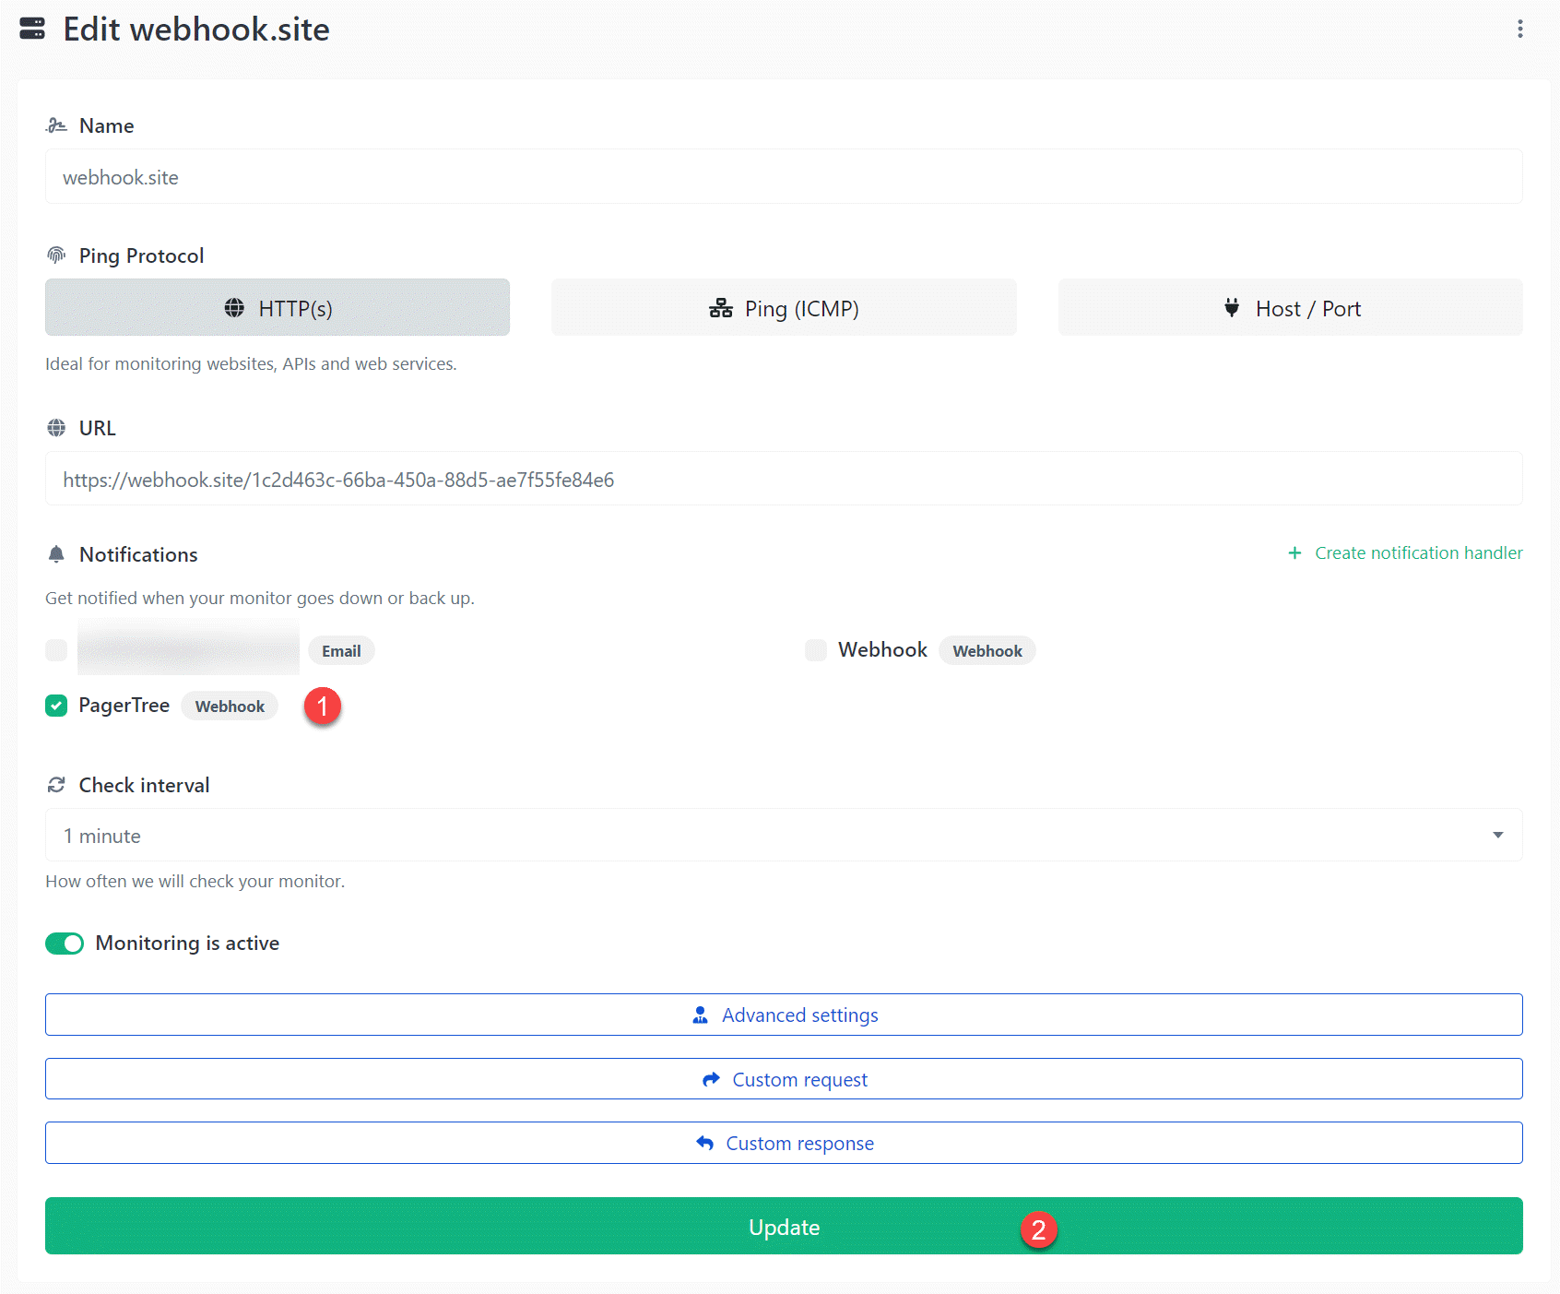This screenshot has width=1560, height=1294.
Task: Switch to the Host / Port protocol
Action: click(1290, 308)
